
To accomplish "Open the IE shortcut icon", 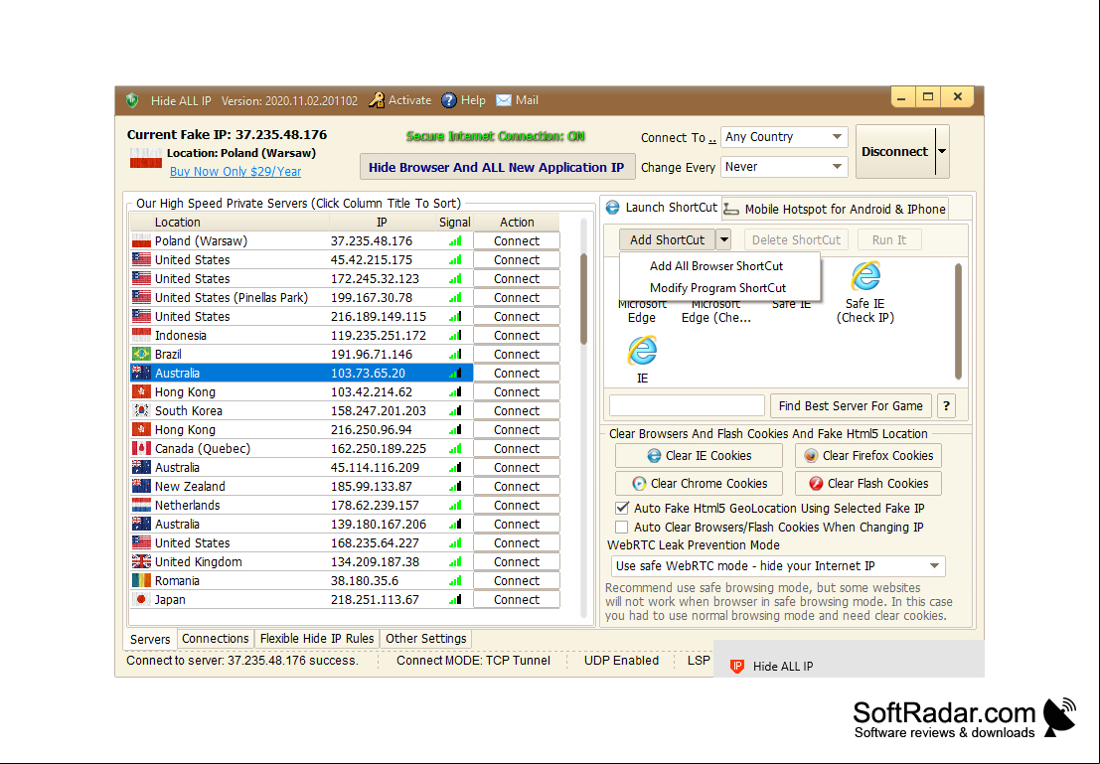I will point(642,350).
